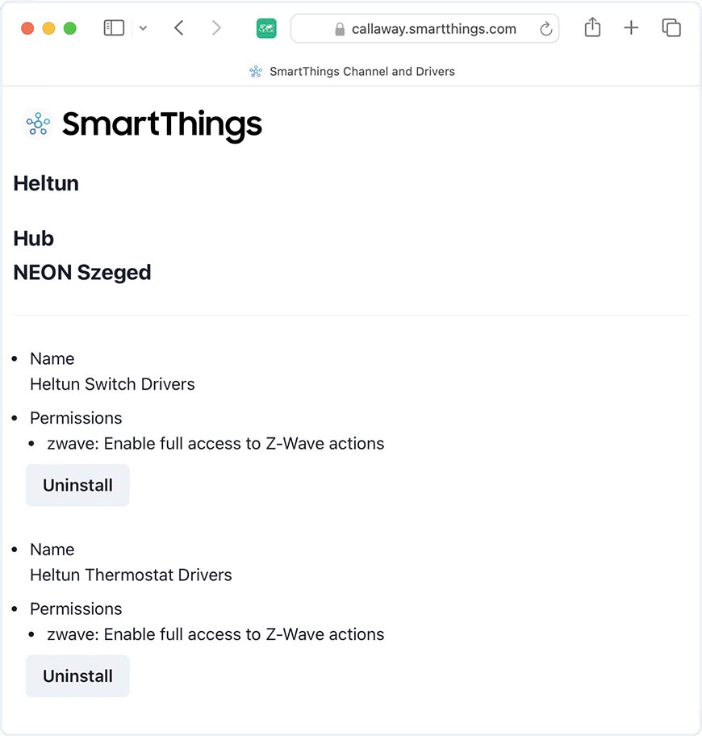Show the tab overview icon
702x736 pixels.
click(671, 28)
